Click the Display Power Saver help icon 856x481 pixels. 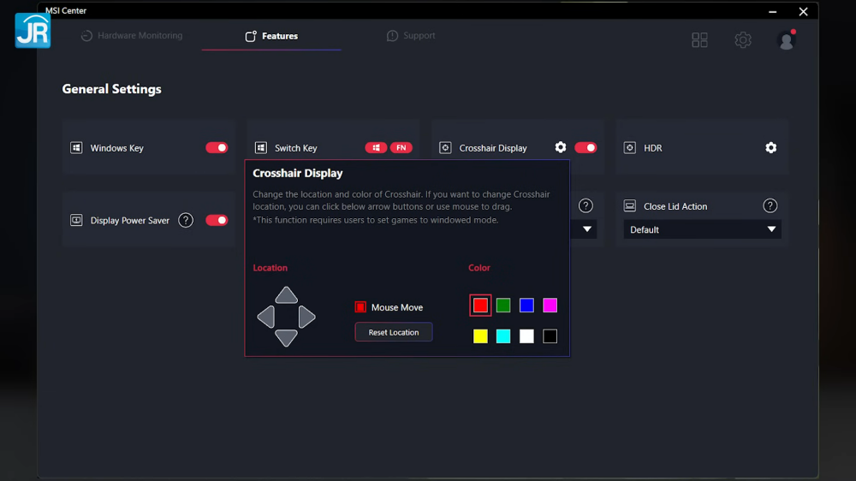pyautogui.click(x=186, y=221)
